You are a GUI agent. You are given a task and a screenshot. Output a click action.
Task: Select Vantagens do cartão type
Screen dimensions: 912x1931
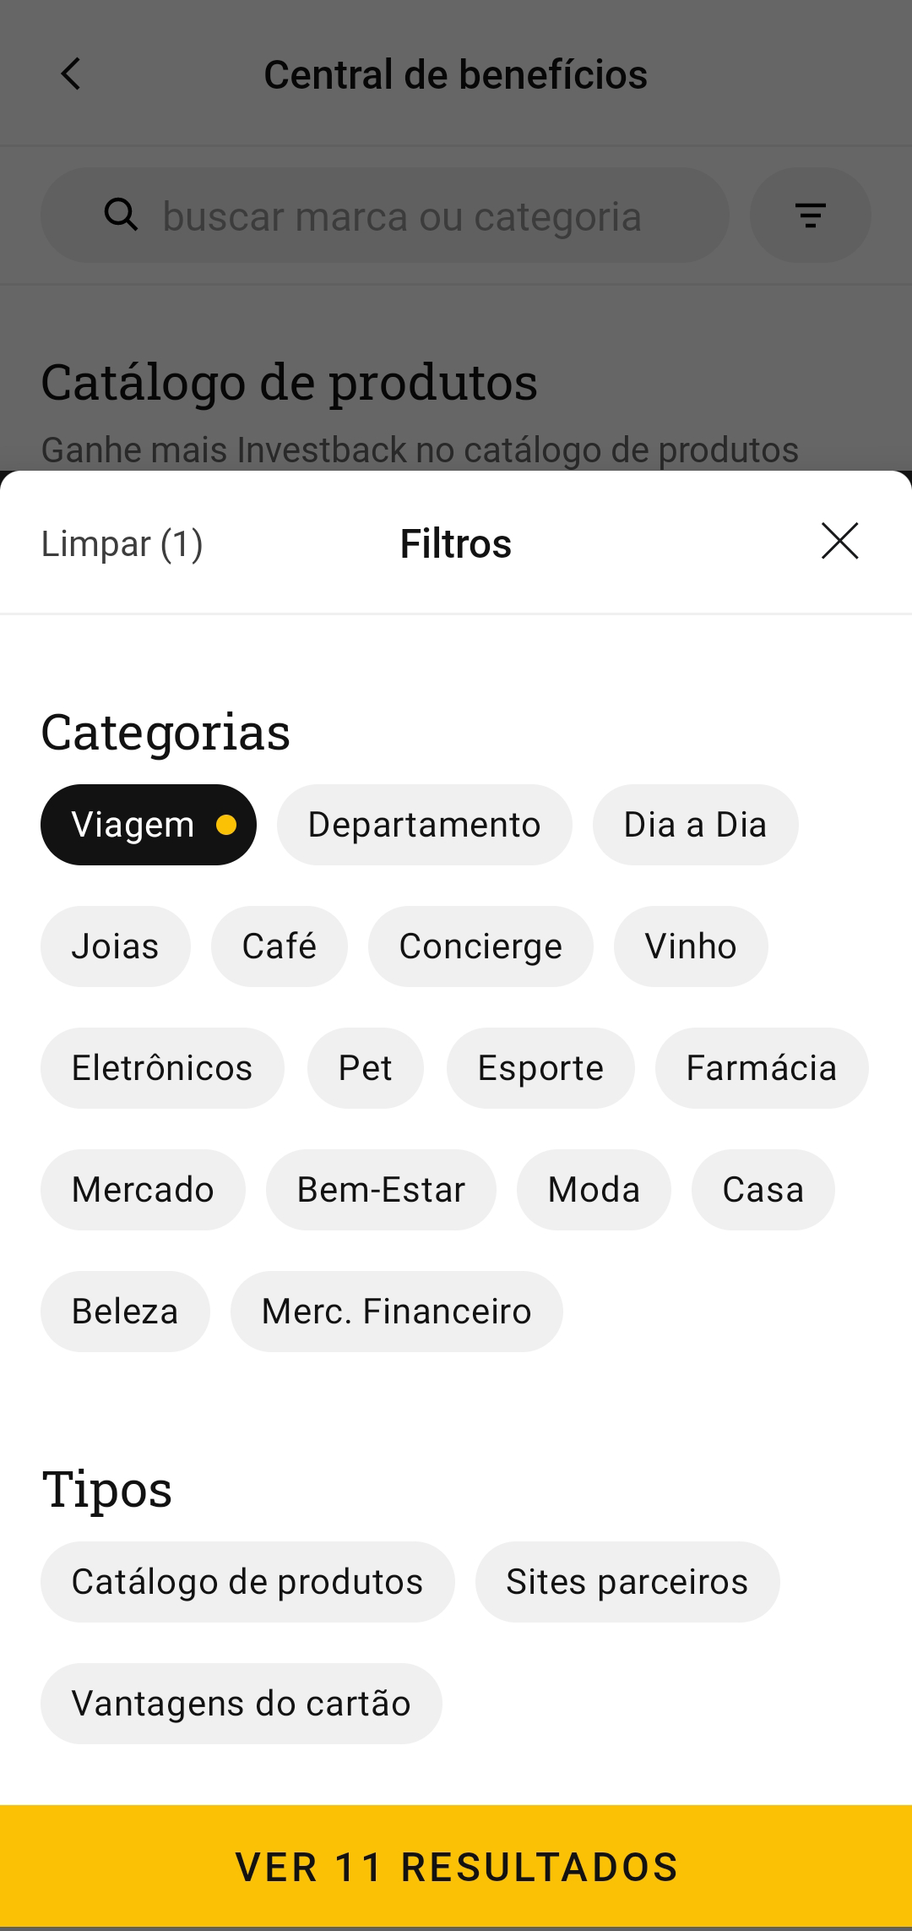242,1704
